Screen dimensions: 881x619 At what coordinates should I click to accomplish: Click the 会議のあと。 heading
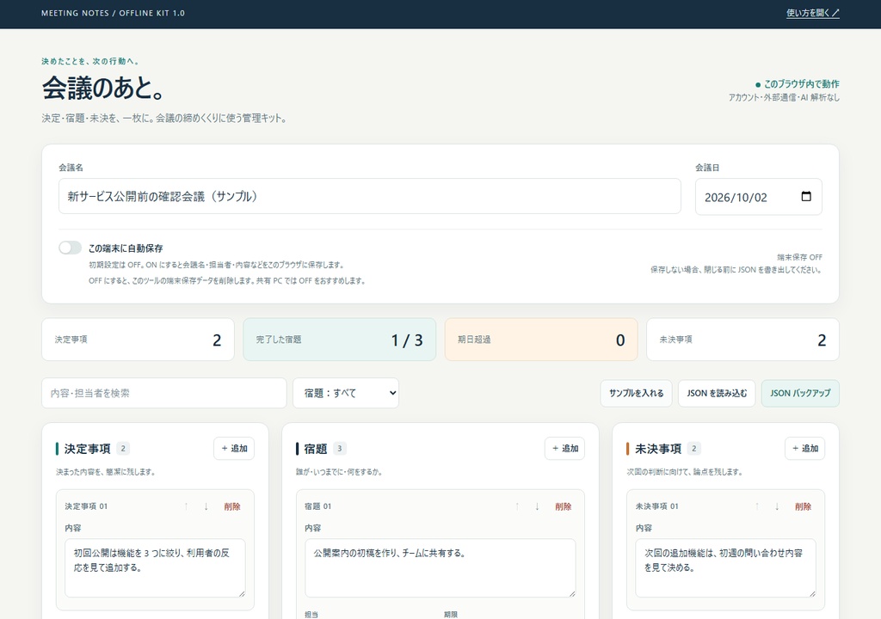click(x=103, y=89)
